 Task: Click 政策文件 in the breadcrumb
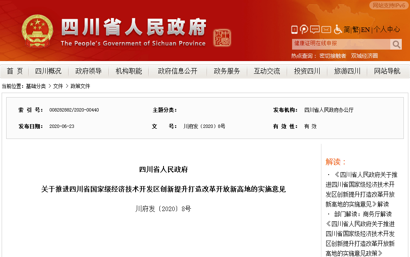(81, 86)
